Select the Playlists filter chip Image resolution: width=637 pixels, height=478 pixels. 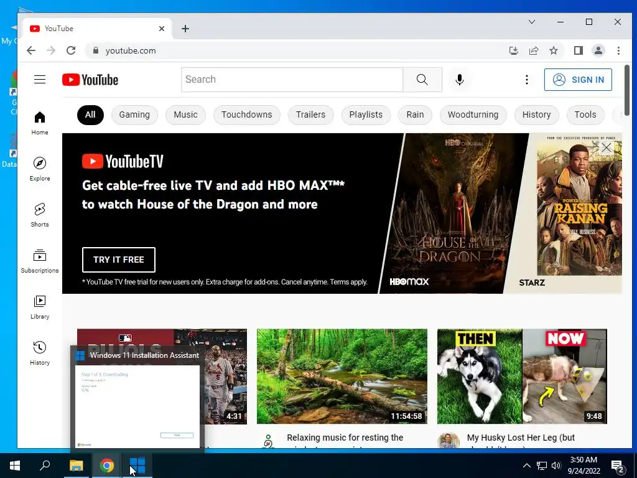(x=366, y=115)
